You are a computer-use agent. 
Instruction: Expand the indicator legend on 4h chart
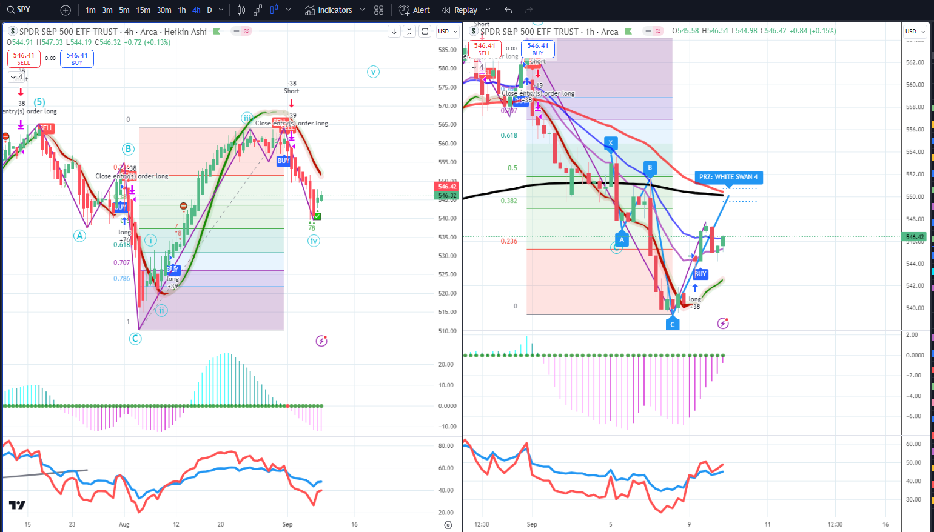(x=16, y=77)
